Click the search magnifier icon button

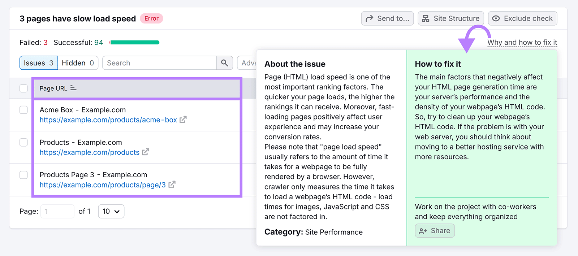point(224,63)
